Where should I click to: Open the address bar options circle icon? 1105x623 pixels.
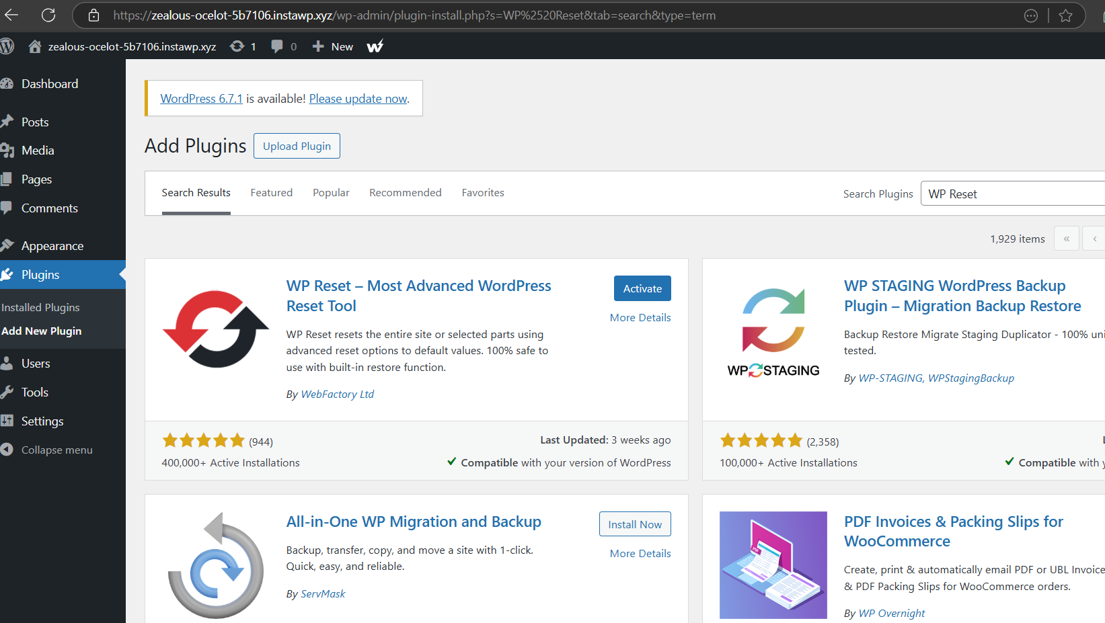(x=1030, y=15)
